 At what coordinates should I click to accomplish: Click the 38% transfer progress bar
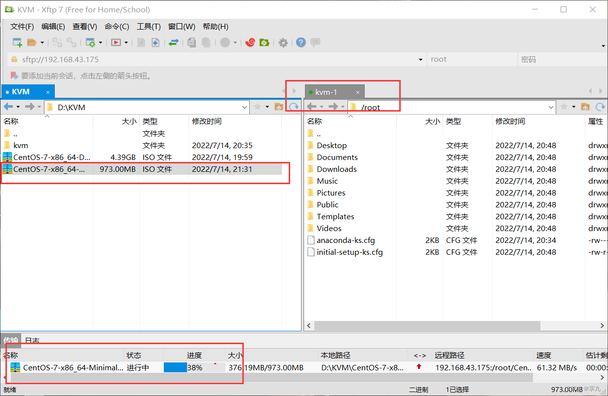194,367
